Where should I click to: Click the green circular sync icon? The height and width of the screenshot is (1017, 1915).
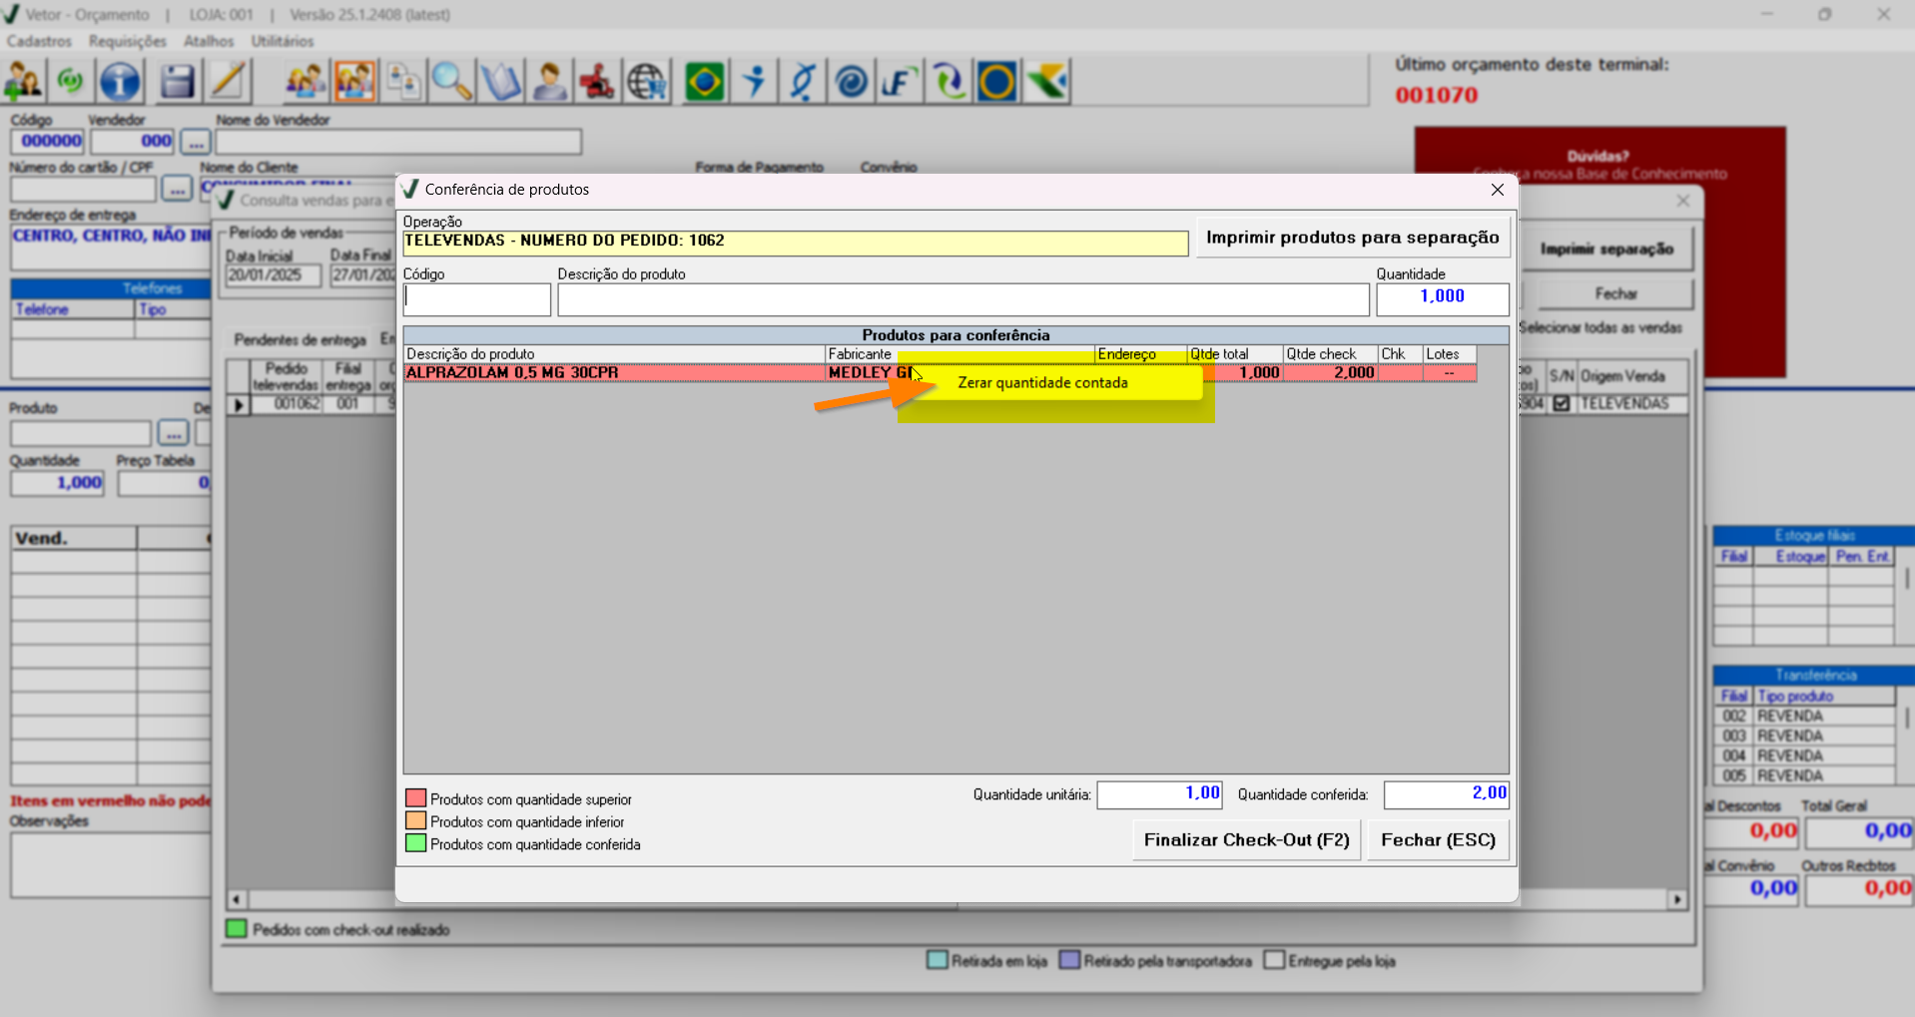coord(71,81)
